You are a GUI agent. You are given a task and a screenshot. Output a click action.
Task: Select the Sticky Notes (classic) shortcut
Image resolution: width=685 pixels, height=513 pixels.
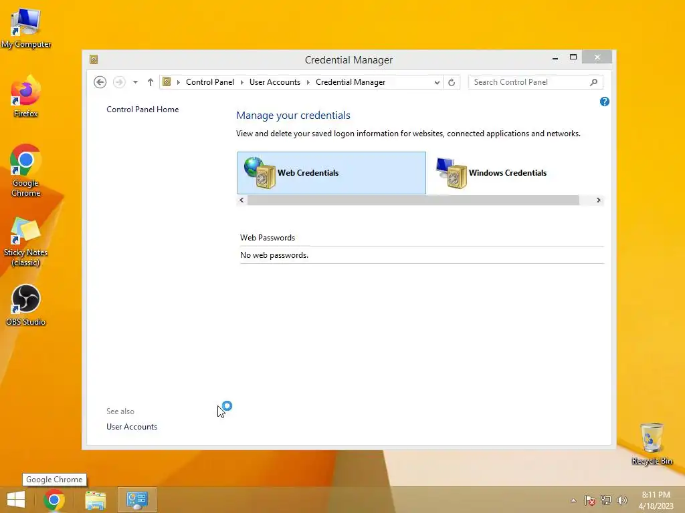26,241
